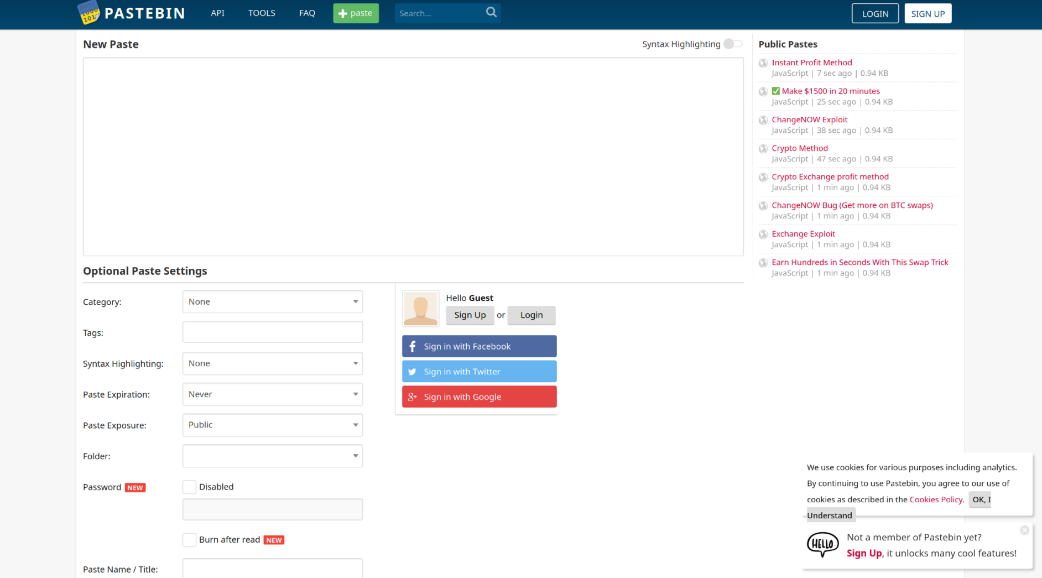Go to the TOOLS menu
1042x578 pixels.
pos(262,13)
